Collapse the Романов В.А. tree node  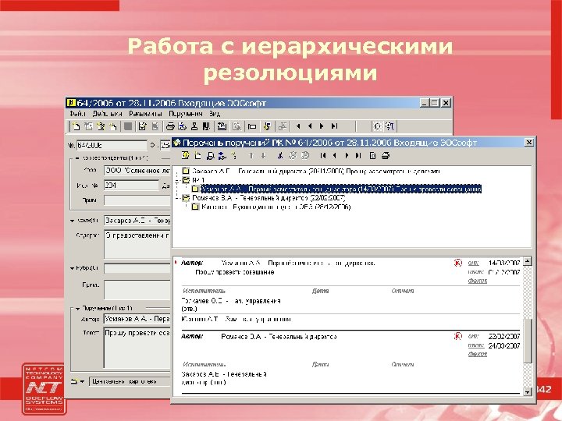point(177,198)
